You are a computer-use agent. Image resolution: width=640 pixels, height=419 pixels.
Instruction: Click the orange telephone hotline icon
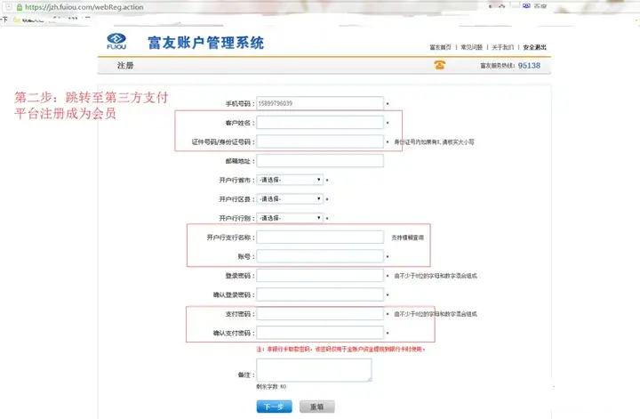pos(440,65)
